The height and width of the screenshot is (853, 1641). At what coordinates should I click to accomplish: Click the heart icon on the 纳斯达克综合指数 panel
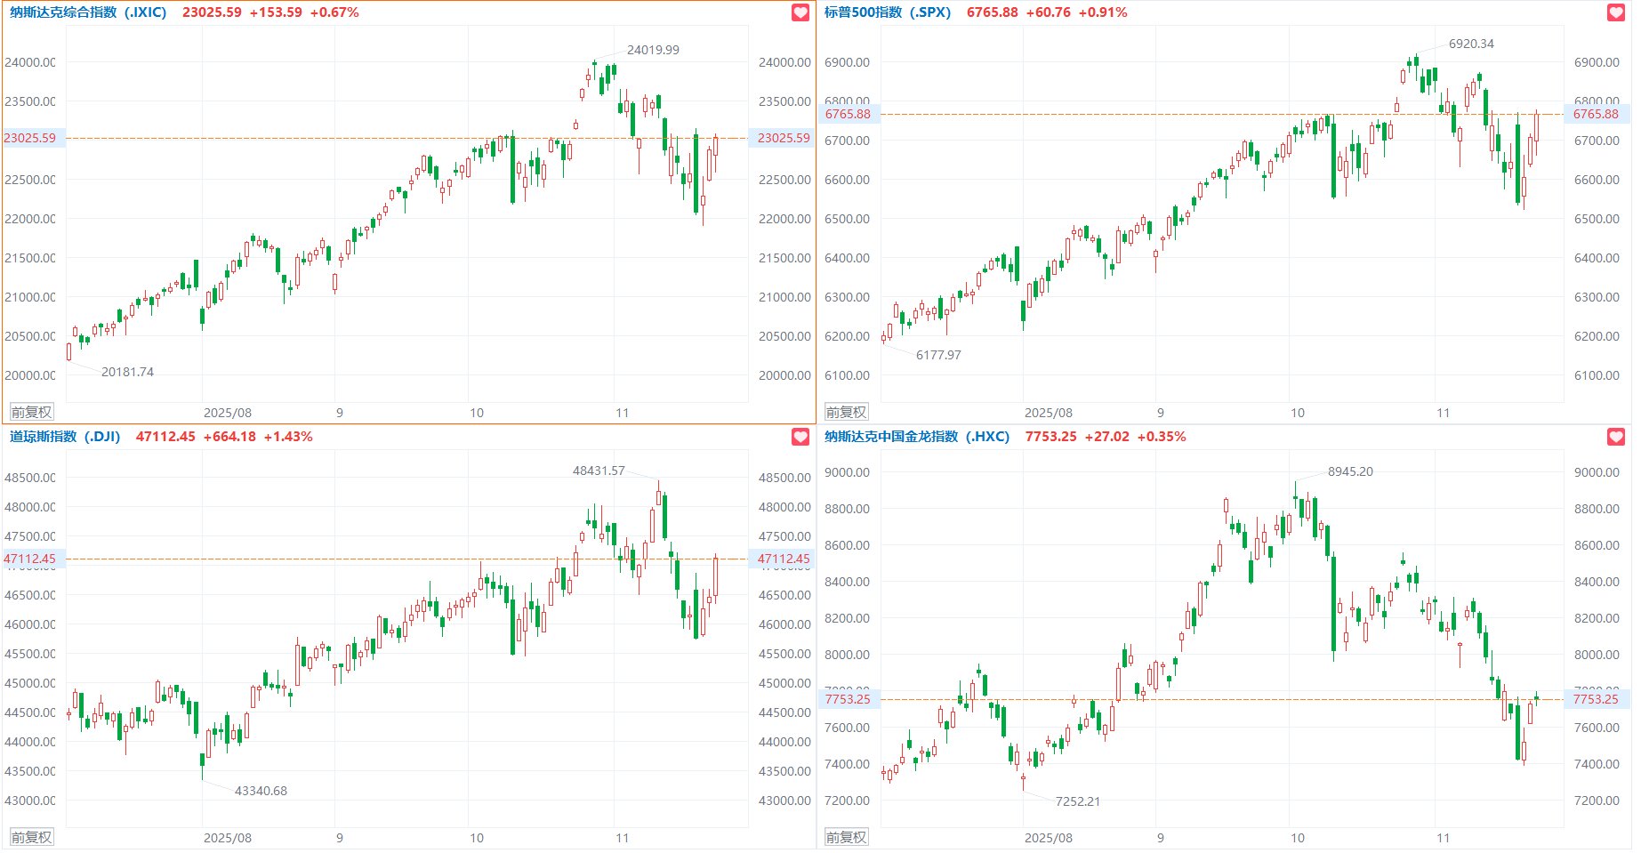point(800,12)
